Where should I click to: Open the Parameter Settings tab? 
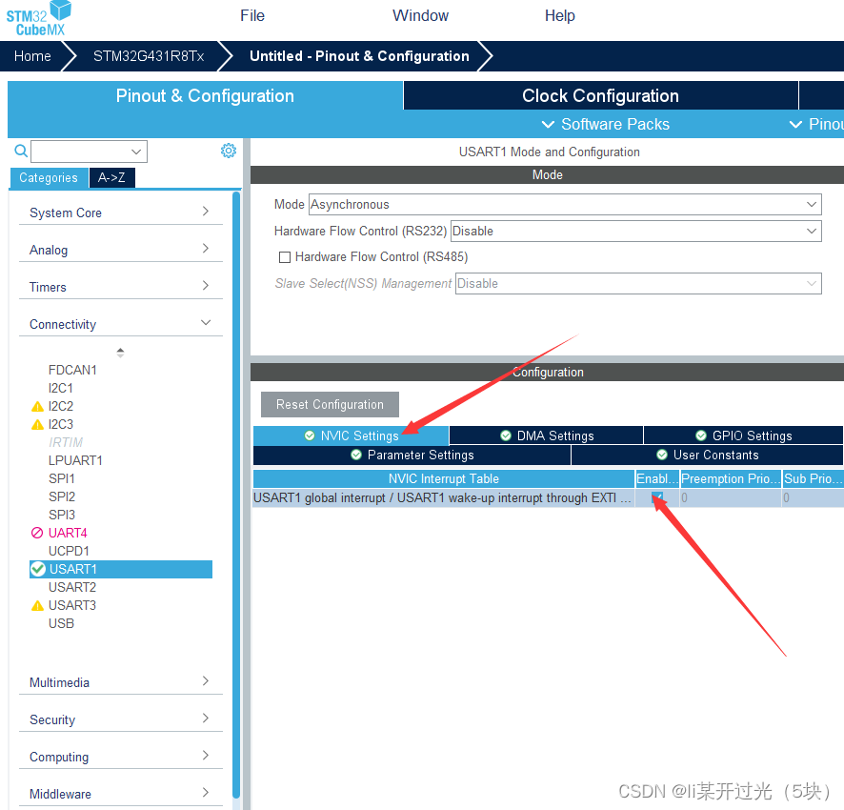click(x=412, y=456)
